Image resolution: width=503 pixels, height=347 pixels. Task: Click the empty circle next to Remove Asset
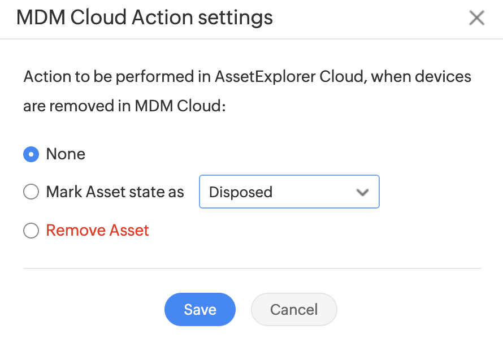[x=31, y=231]
